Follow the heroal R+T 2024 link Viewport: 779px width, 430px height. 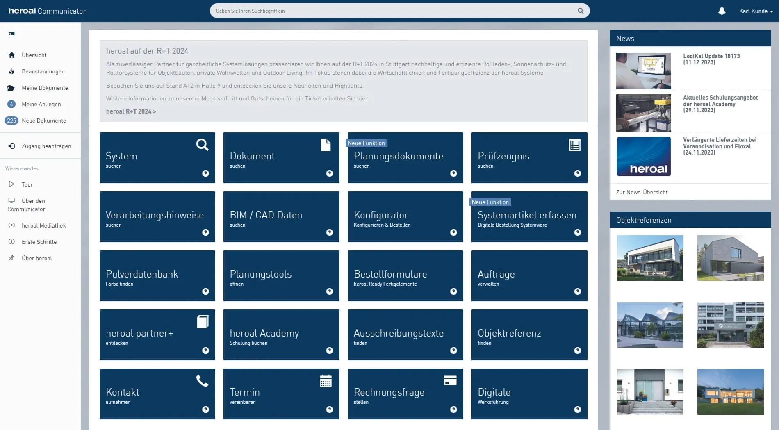click(x=131, y=111)
